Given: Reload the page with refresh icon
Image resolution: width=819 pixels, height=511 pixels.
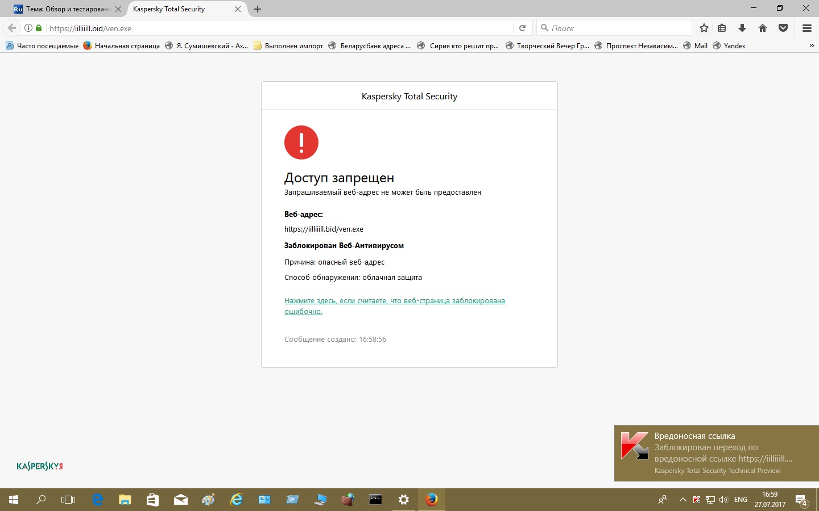Looking at the screenshot, I should click(522, 28).
